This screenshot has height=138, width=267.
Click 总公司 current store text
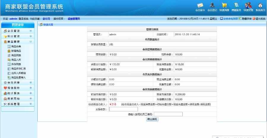tap(46, 19)
